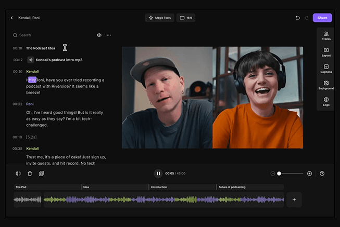The height and width of the screenshot is (227, 340).
Task: Click the timeline zoom slider handle
Action: [x=279, y=173]
